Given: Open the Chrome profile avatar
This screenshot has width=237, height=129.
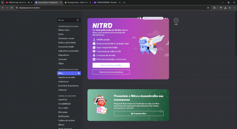Looking at the screenshot, I should [x=230, y=8].
